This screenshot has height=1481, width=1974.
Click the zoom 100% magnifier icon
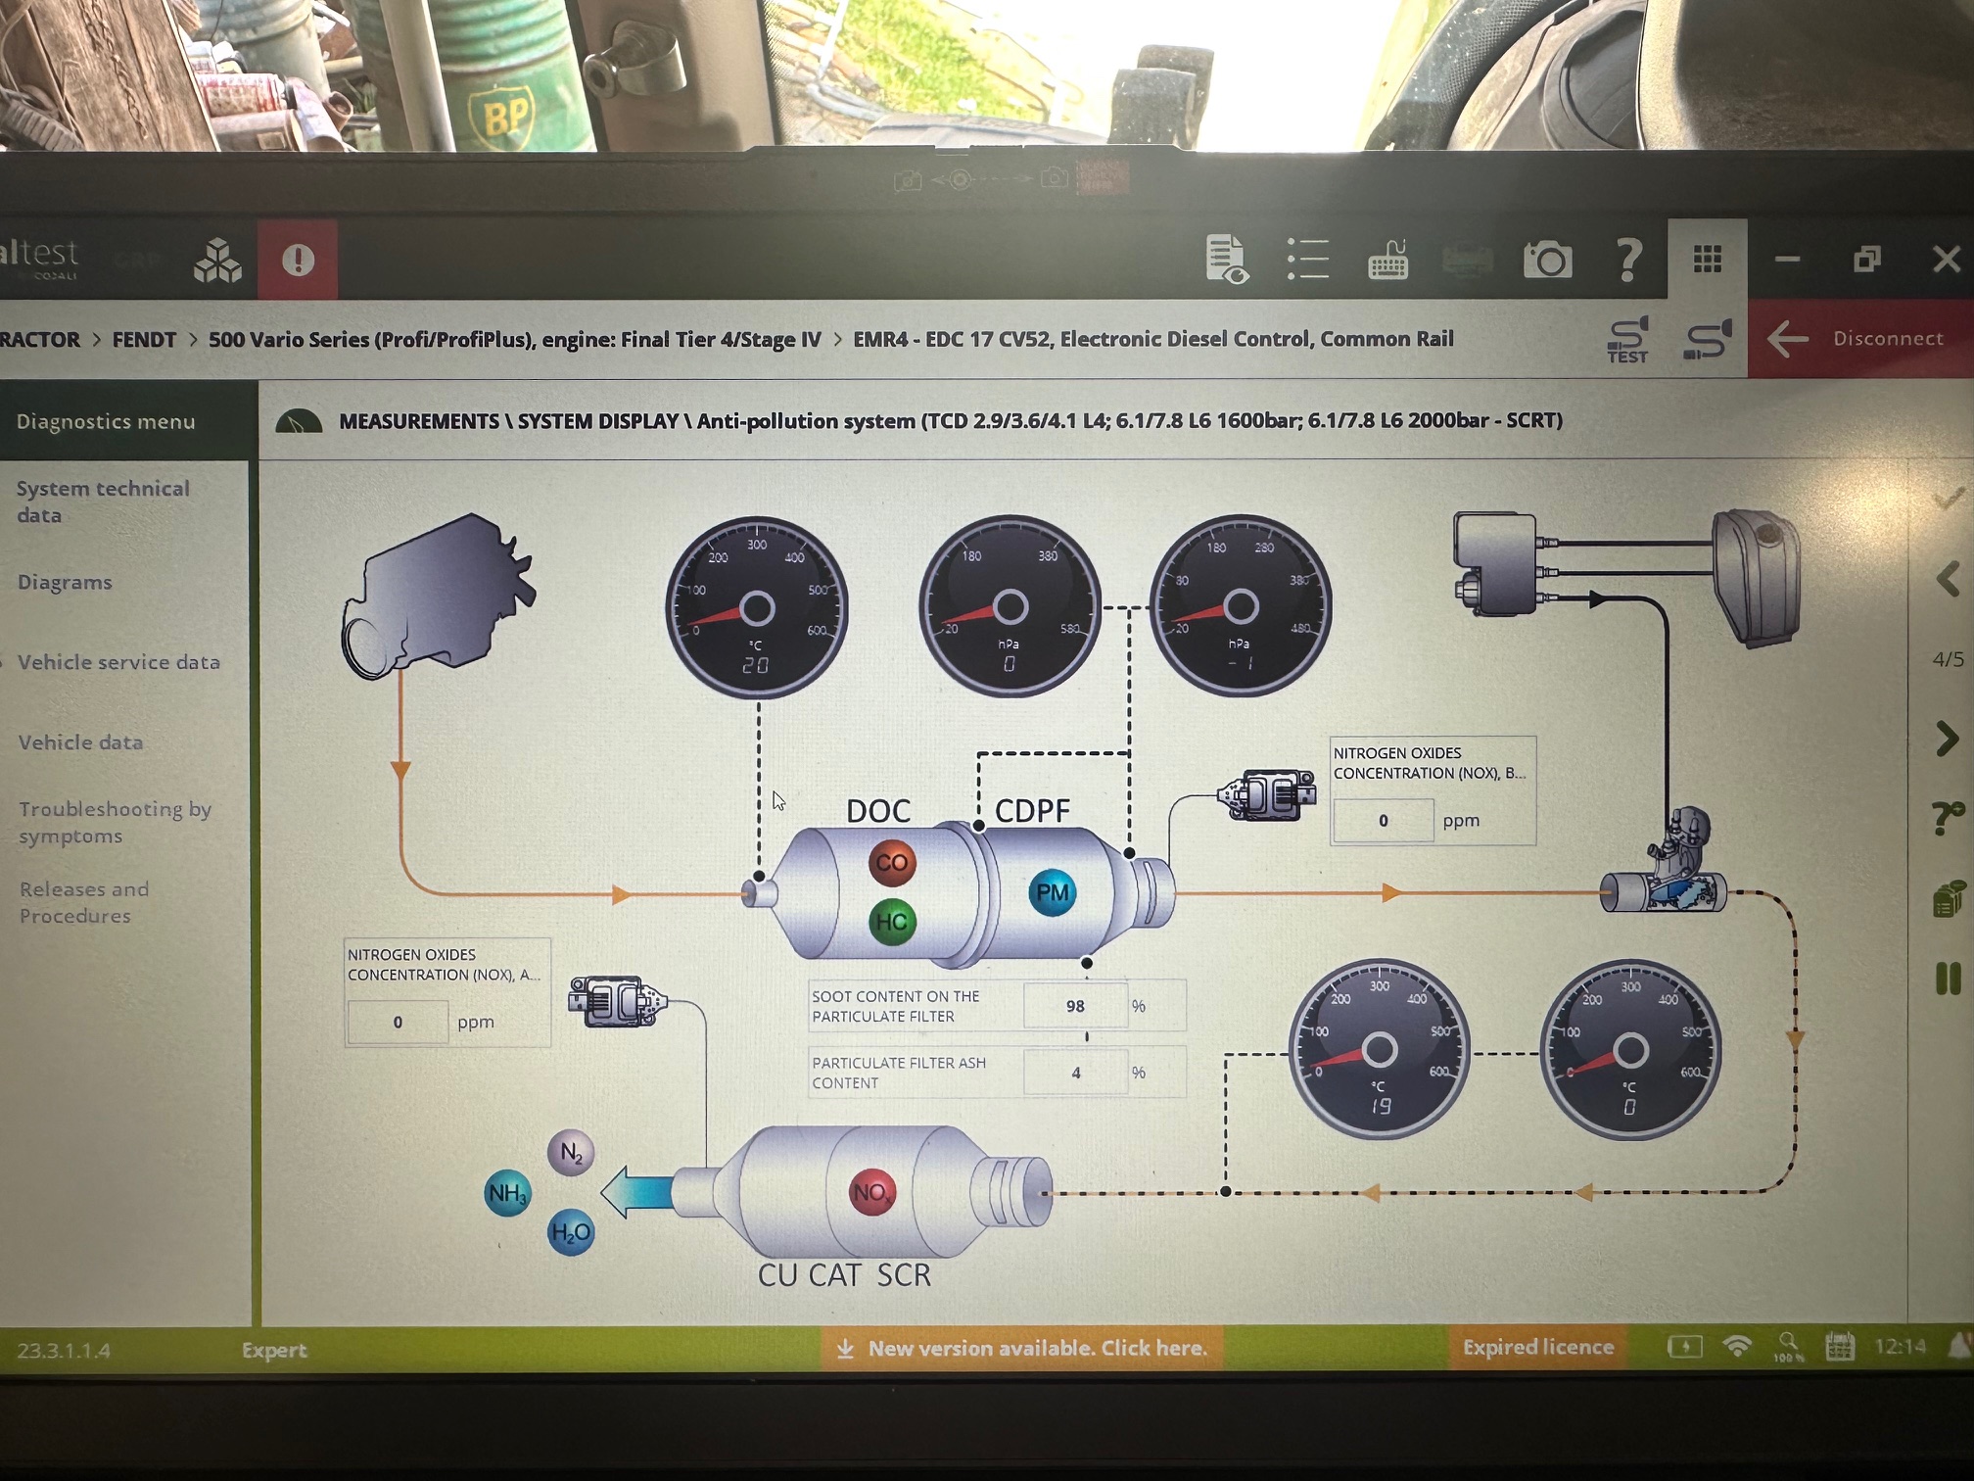(x=1788, y=1347)
